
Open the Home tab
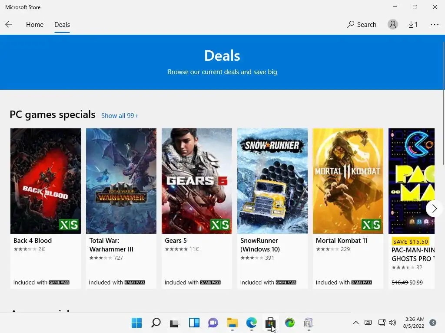(x=35, y=25)
